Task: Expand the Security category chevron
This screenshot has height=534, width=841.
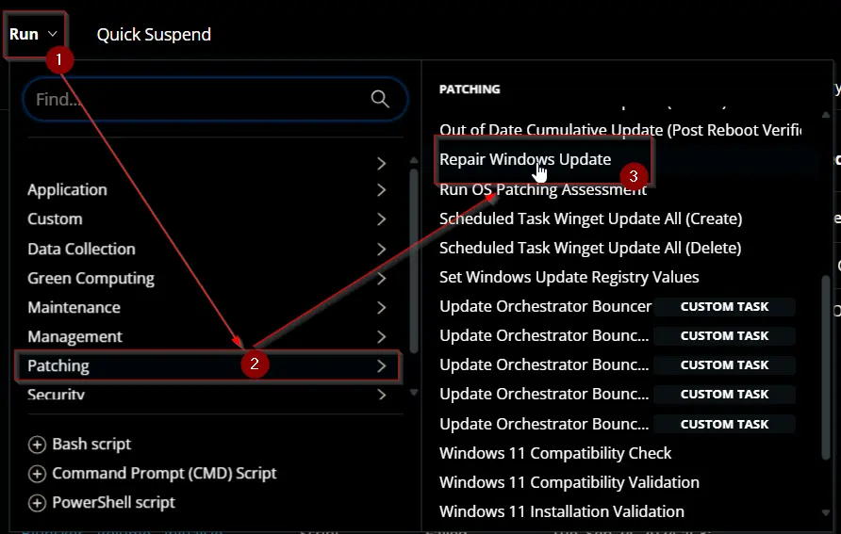Action: (x=381, y=395)
